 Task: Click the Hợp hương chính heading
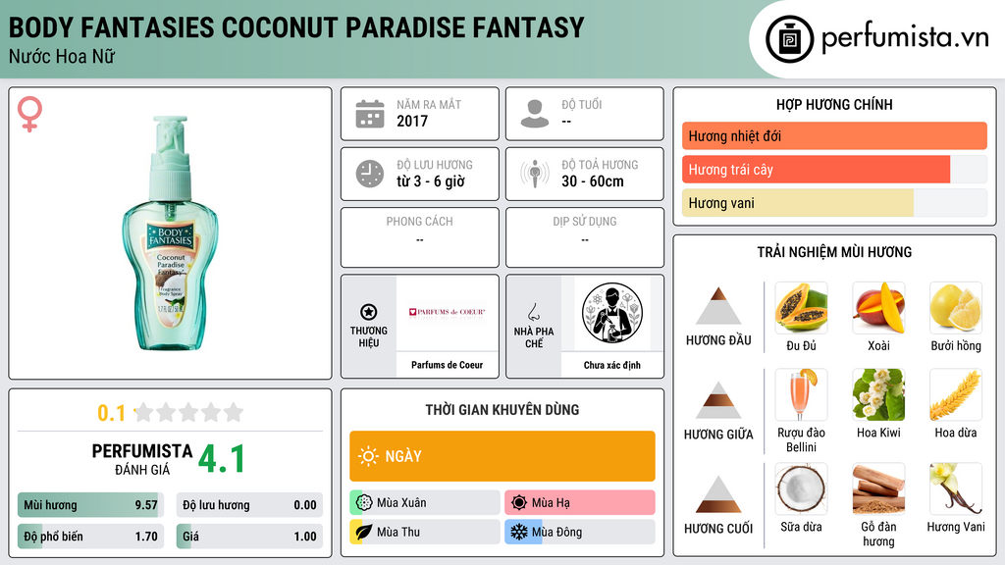coord(834,104)
